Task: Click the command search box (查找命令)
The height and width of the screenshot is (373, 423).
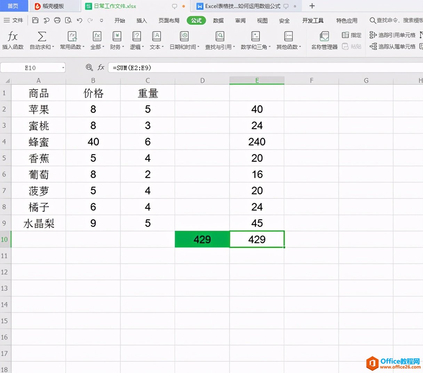Action: (x=396, y=21)
